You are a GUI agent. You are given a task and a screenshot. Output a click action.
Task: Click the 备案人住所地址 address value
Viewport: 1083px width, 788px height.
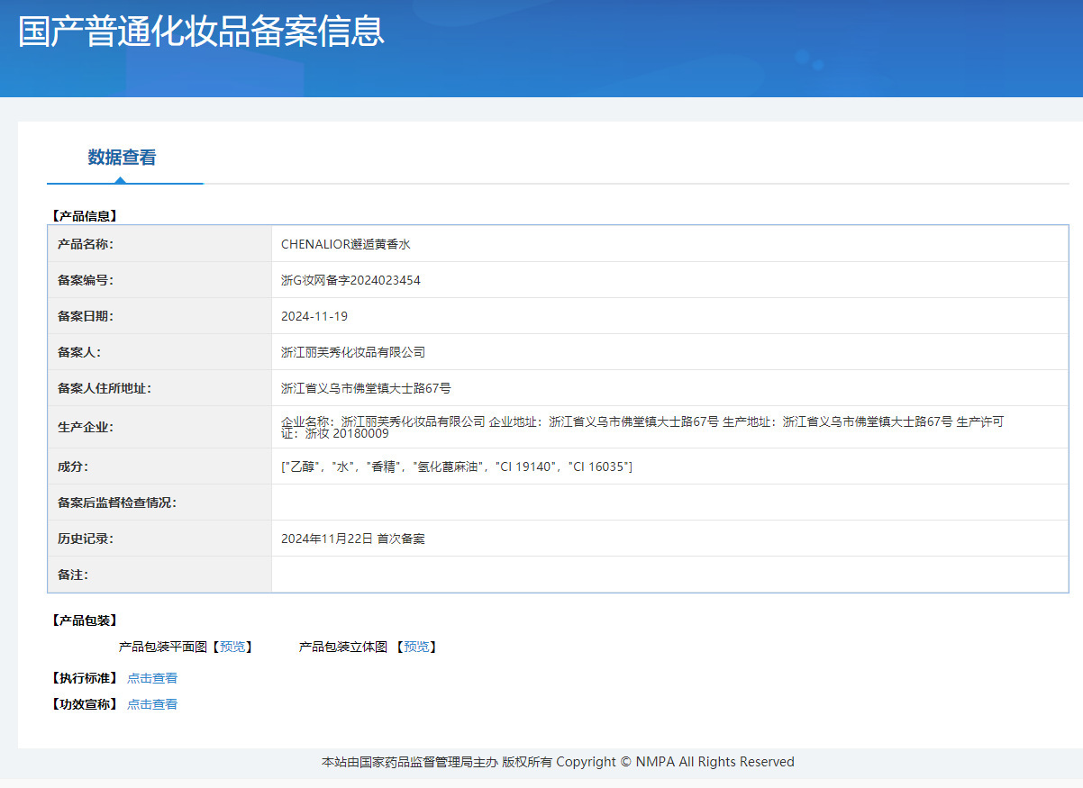tap(366, 388)
